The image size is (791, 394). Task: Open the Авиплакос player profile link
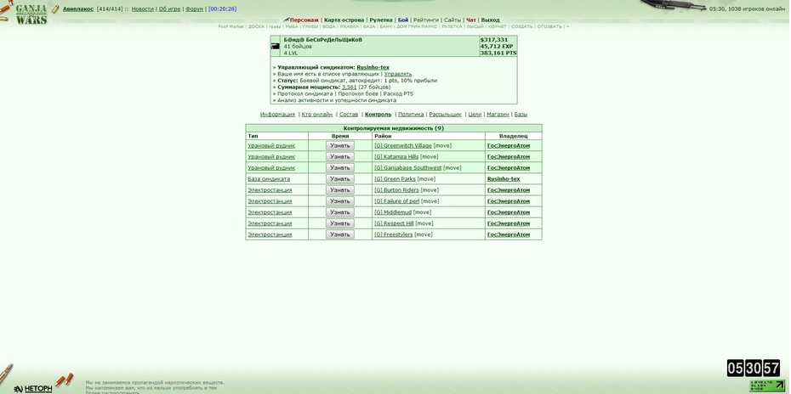(78, 8)
